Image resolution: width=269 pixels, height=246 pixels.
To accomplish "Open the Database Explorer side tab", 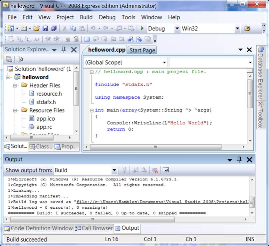I will point(260,73).
